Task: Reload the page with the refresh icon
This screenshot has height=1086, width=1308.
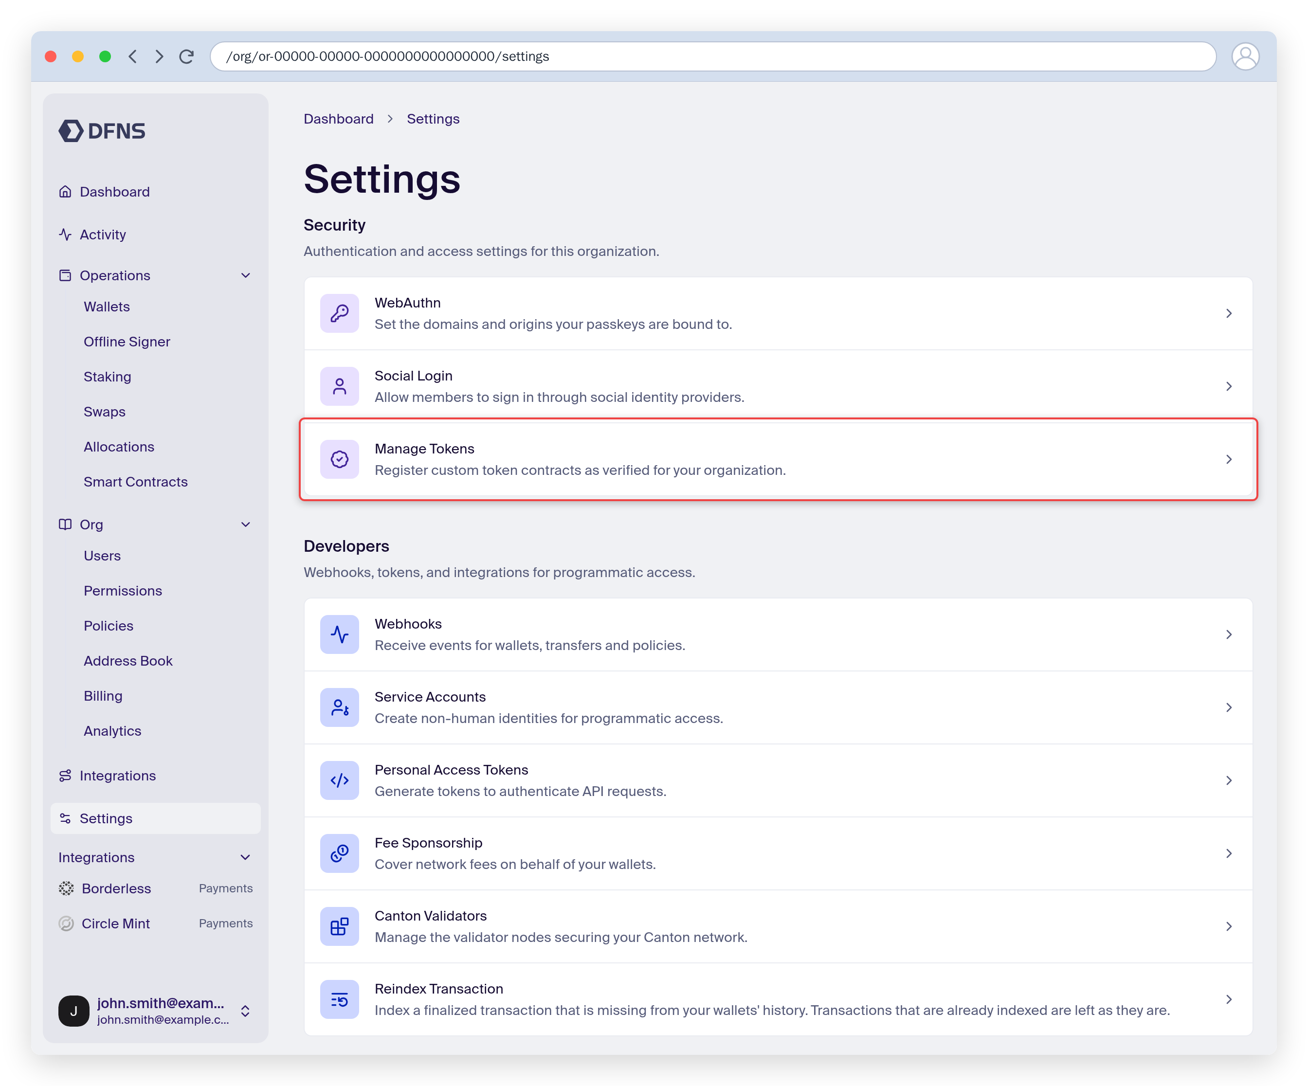Action: click(x=186, y=56)
